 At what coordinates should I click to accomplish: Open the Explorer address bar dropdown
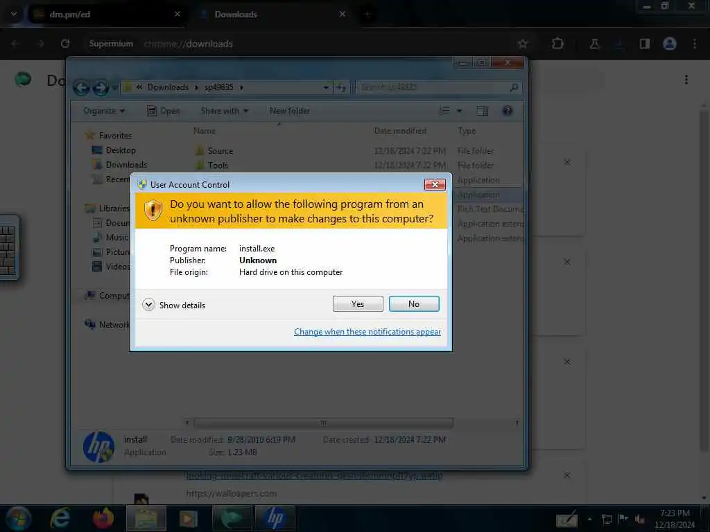pyautogui.click(x=326, y=87)
